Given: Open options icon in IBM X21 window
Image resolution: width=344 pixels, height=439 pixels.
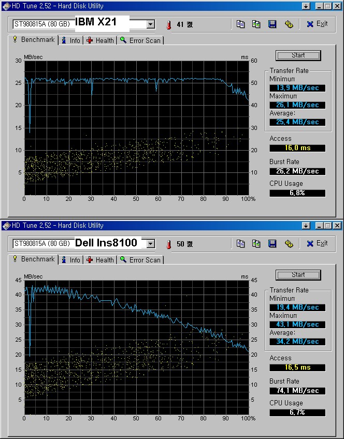Looking at the screenshot, I should pyautogui.click(x=289, y=24).
